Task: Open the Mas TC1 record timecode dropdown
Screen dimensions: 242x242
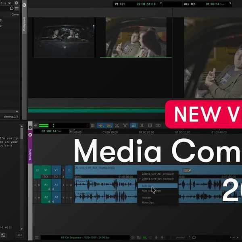Action: [230, 3]
